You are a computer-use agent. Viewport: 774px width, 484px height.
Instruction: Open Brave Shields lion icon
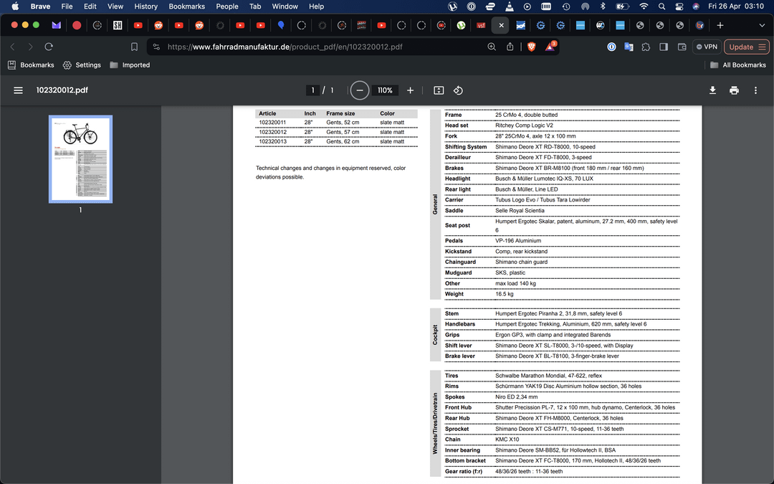(532, 47)
